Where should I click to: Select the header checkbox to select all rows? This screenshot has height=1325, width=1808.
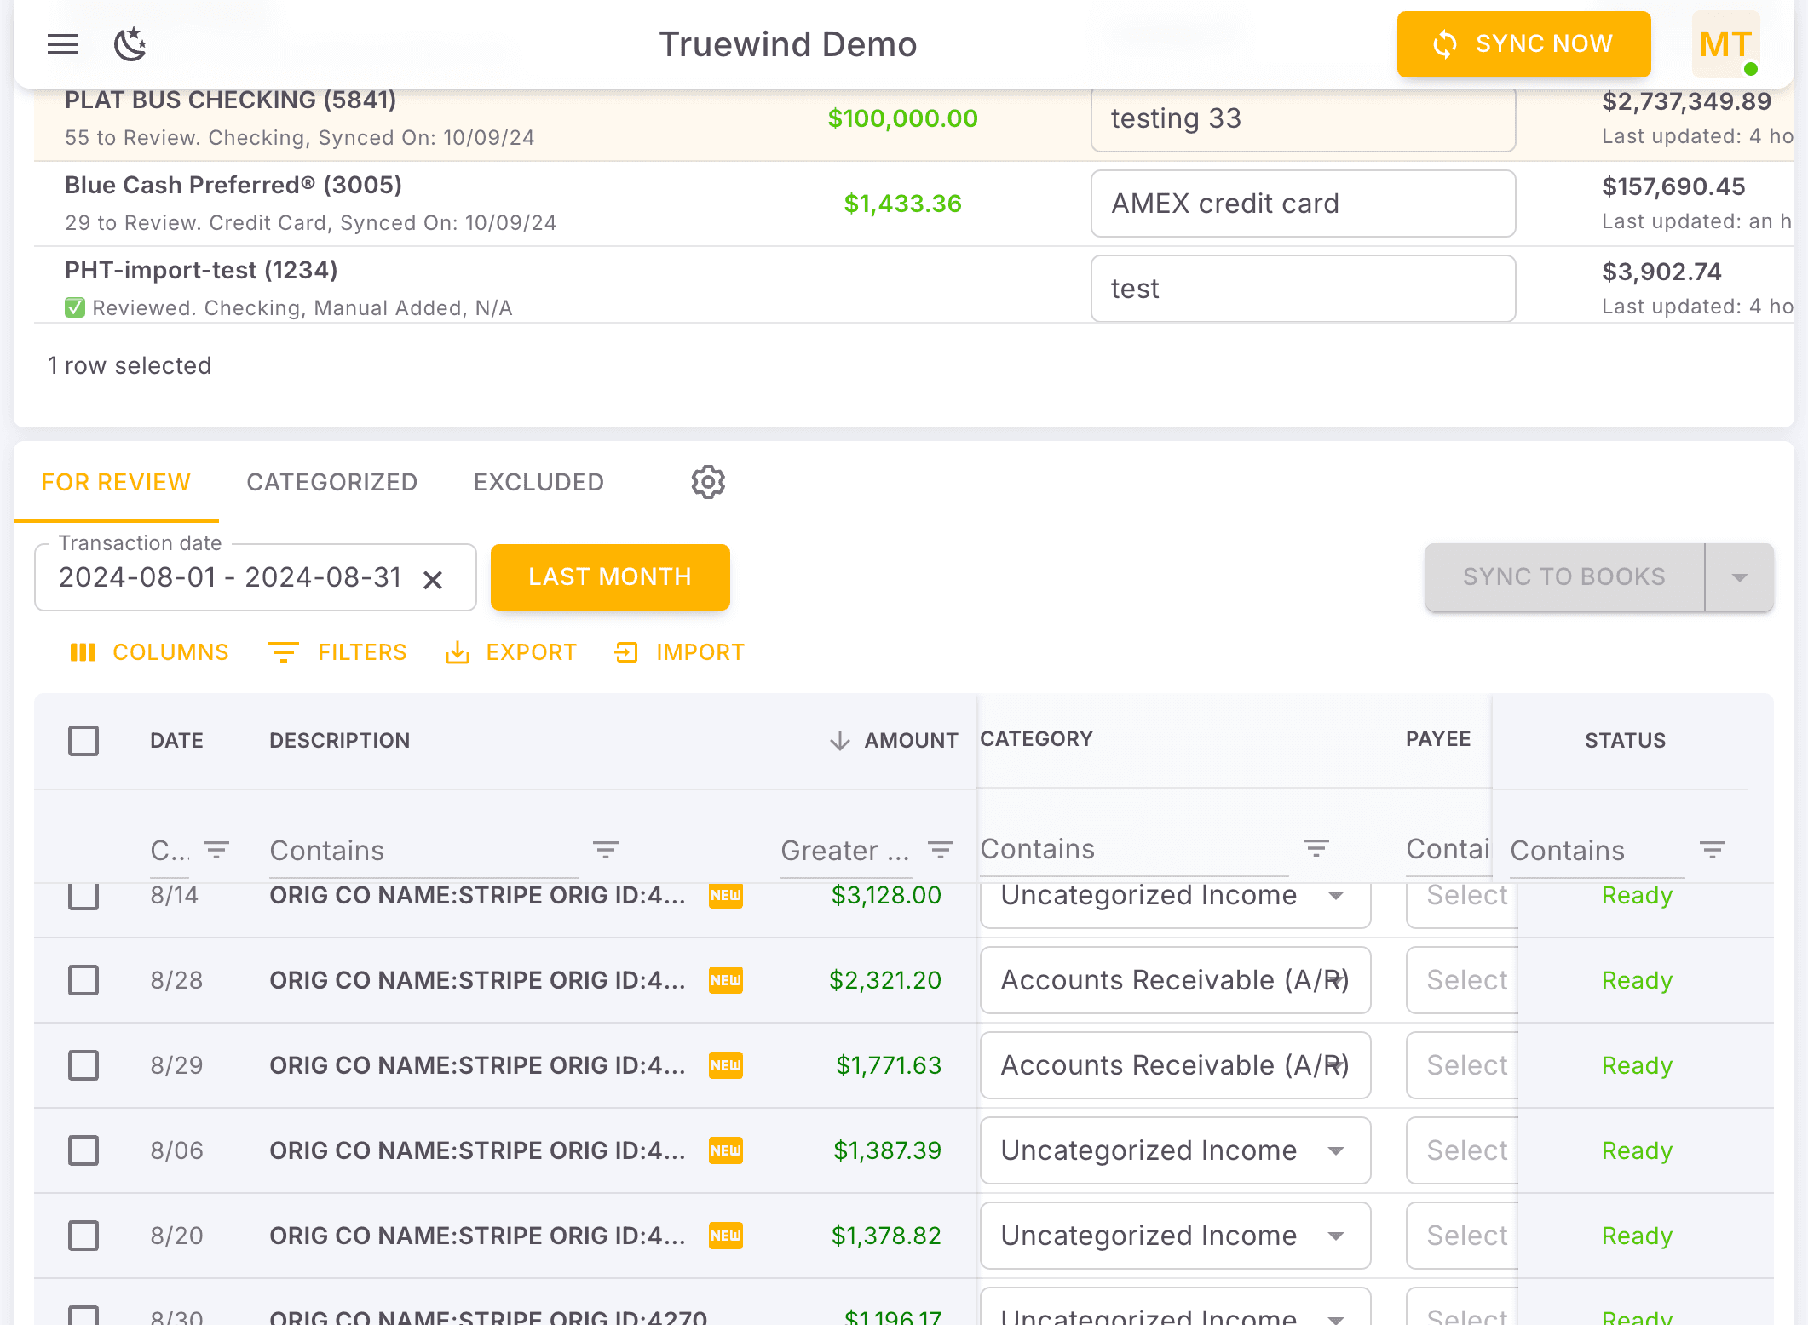pos(83,741)
